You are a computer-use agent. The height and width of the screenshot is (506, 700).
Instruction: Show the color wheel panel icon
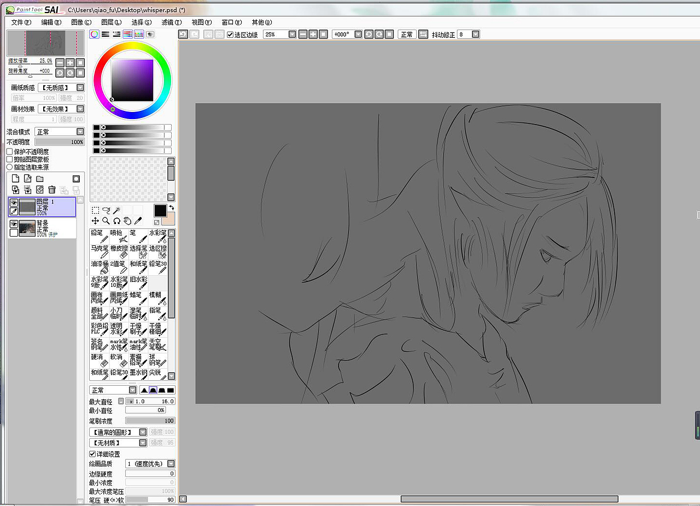coord(95,34)
